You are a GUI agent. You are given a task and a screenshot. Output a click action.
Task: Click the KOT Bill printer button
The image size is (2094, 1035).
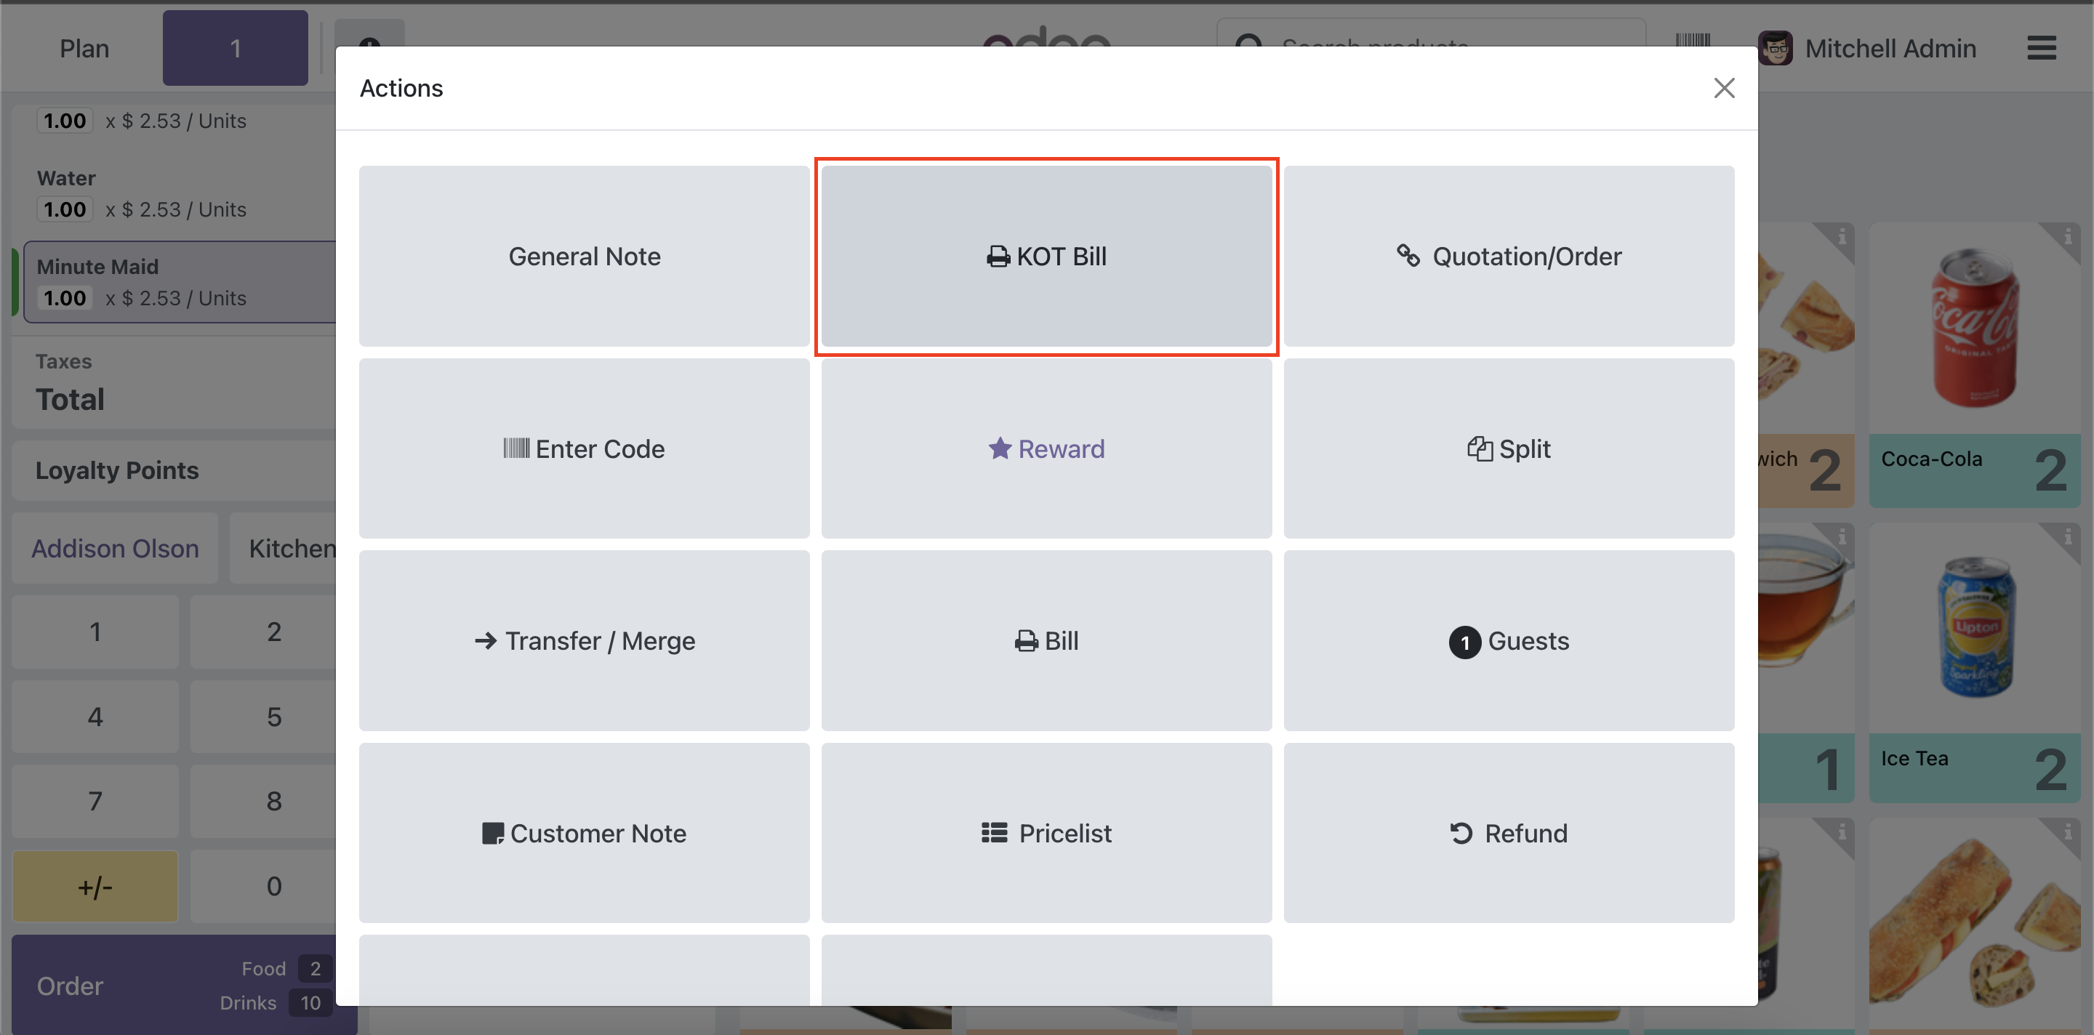1046,257
